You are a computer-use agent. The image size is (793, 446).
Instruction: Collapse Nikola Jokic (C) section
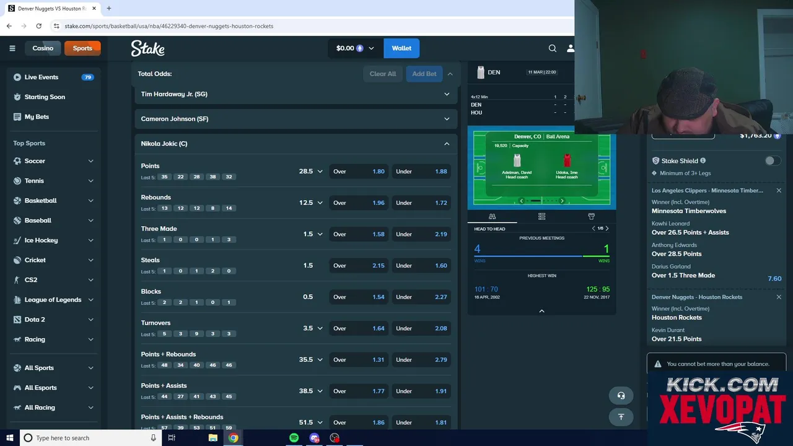tap(295, 144)
